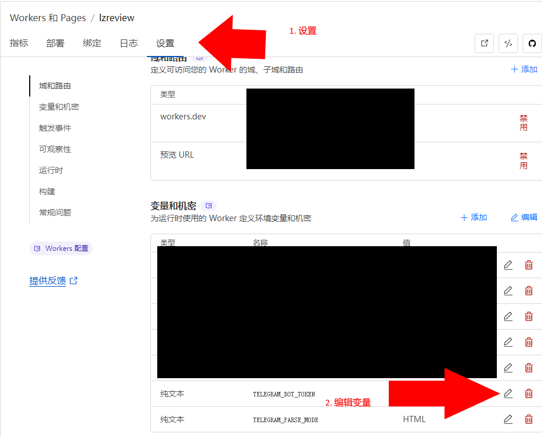Go to 域和路由 in the settings sidebar
The image size is (542, 437).
click(x=55, y=86)
